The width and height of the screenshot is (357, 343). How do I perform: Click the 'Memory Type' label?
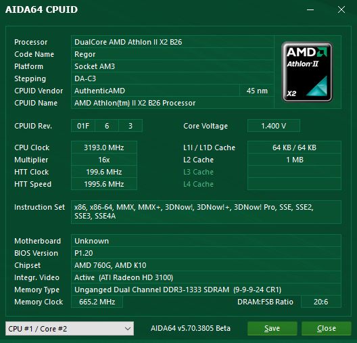pyautogui.click(x=37, y=290)
